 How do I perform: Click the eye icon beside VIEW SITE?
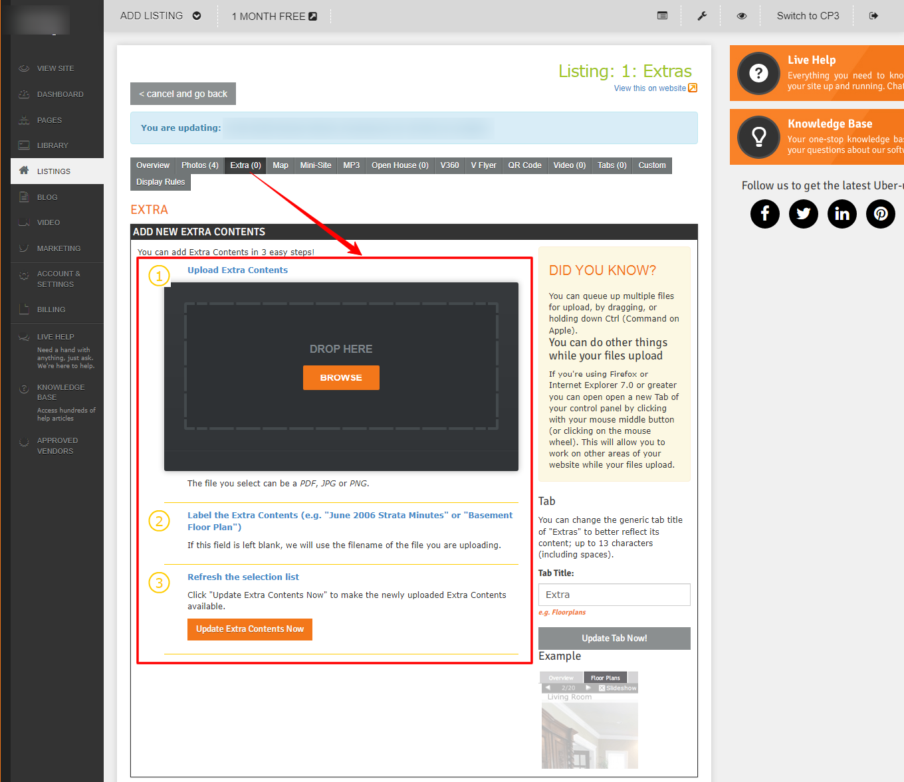click(x=24, y=68)
